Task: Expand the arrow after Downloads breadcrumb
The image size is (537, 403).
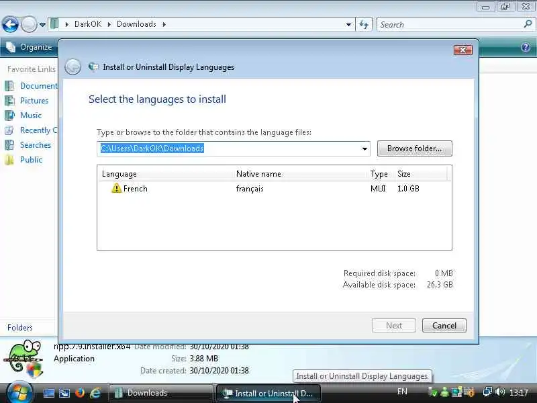Action: tap(164, 24)
